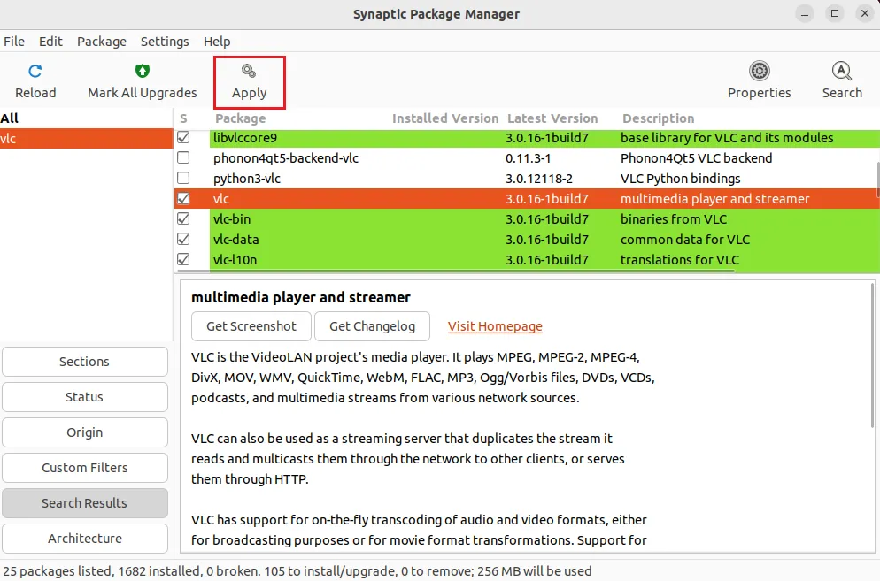Sort by the Description column header
880x581 pixels.
click(659, 118)
